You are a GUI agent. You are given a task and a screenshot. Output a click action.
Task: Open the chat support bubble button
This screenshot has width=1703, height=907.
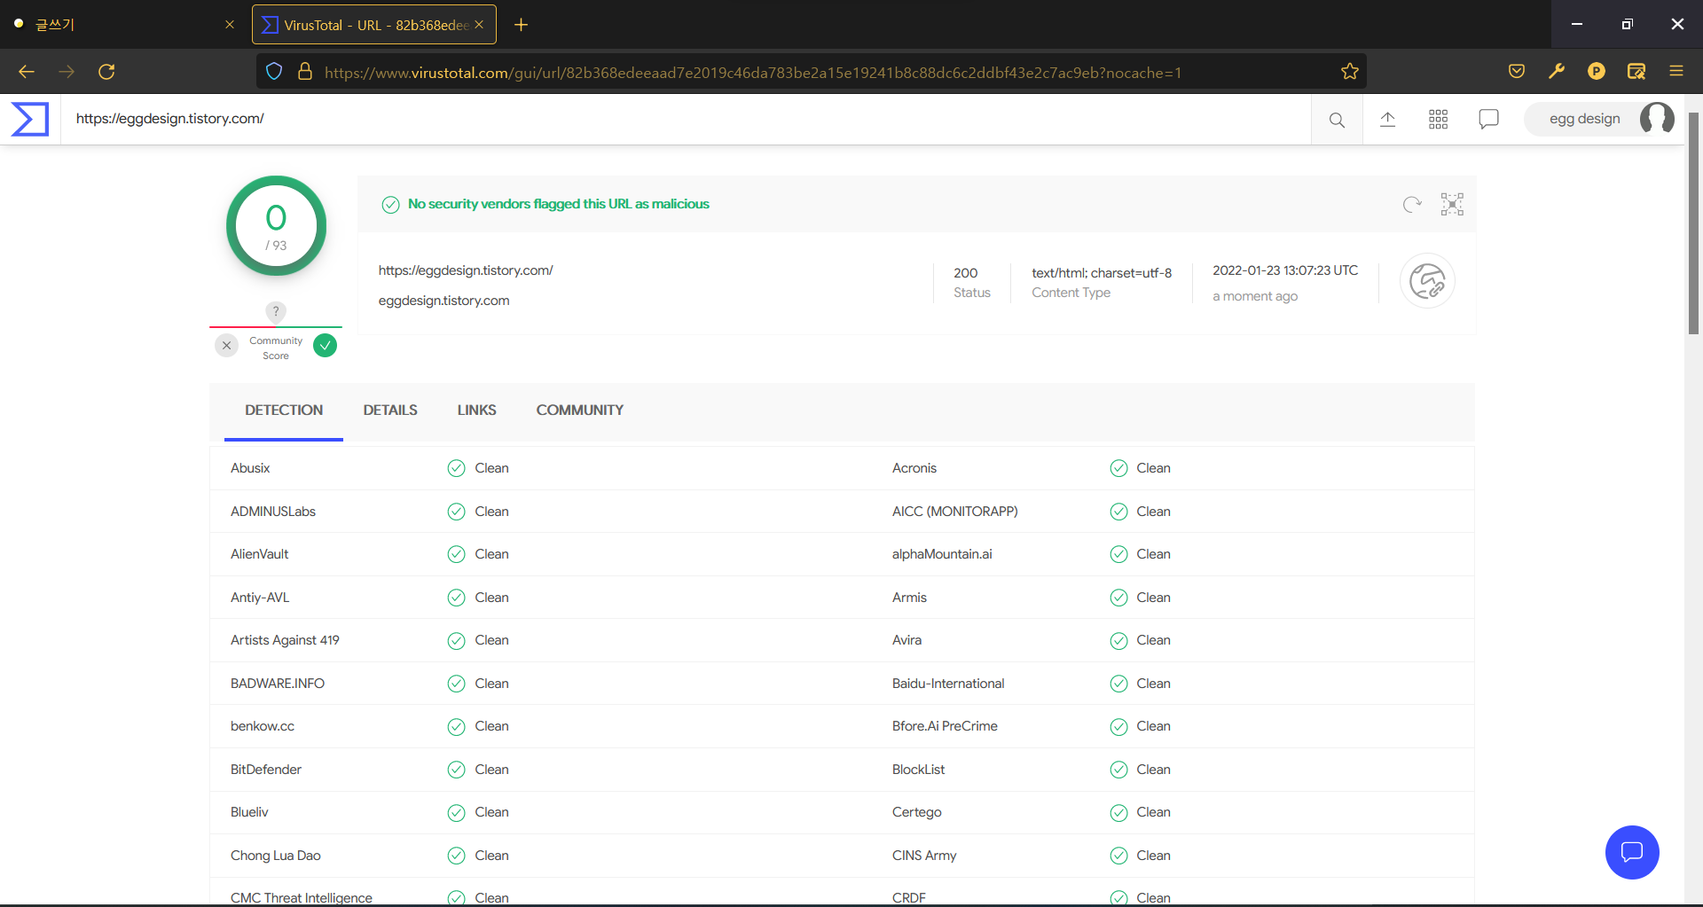click(1632, 852)
